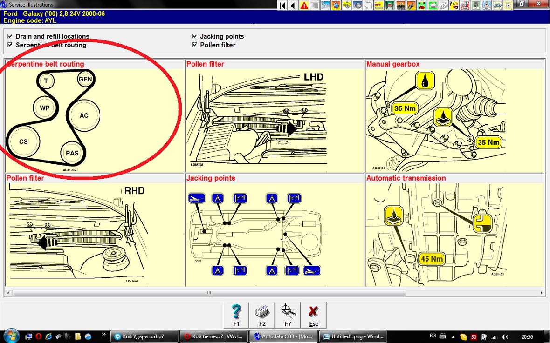Click the scrollbar right arrow
This screenshot has width=550, height=343.
tap(542, 293)
